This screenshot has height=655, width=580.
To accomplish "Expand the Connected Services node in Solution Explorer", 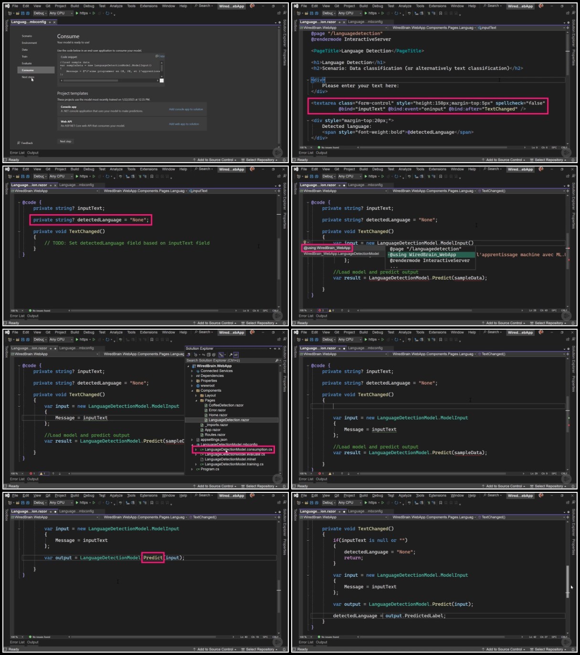I will click(192, 371).
